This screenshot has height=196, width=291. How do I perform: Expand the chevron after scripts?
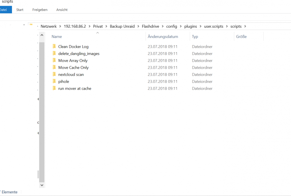tap(245, 27)
